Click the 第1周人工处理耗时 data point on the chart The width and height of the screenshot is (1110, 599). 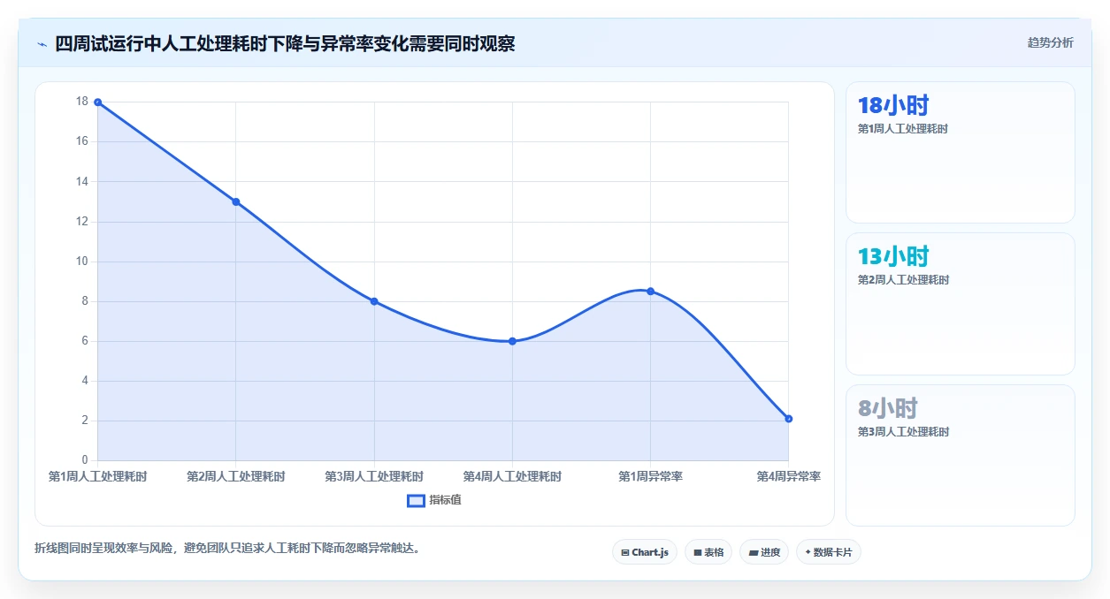click(x=97, y=102)
